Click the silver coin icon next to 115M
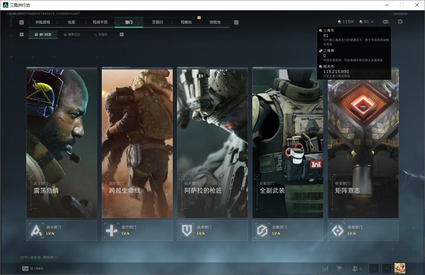The height and width of the screenshot is (275, 425). tap(339, 22)
